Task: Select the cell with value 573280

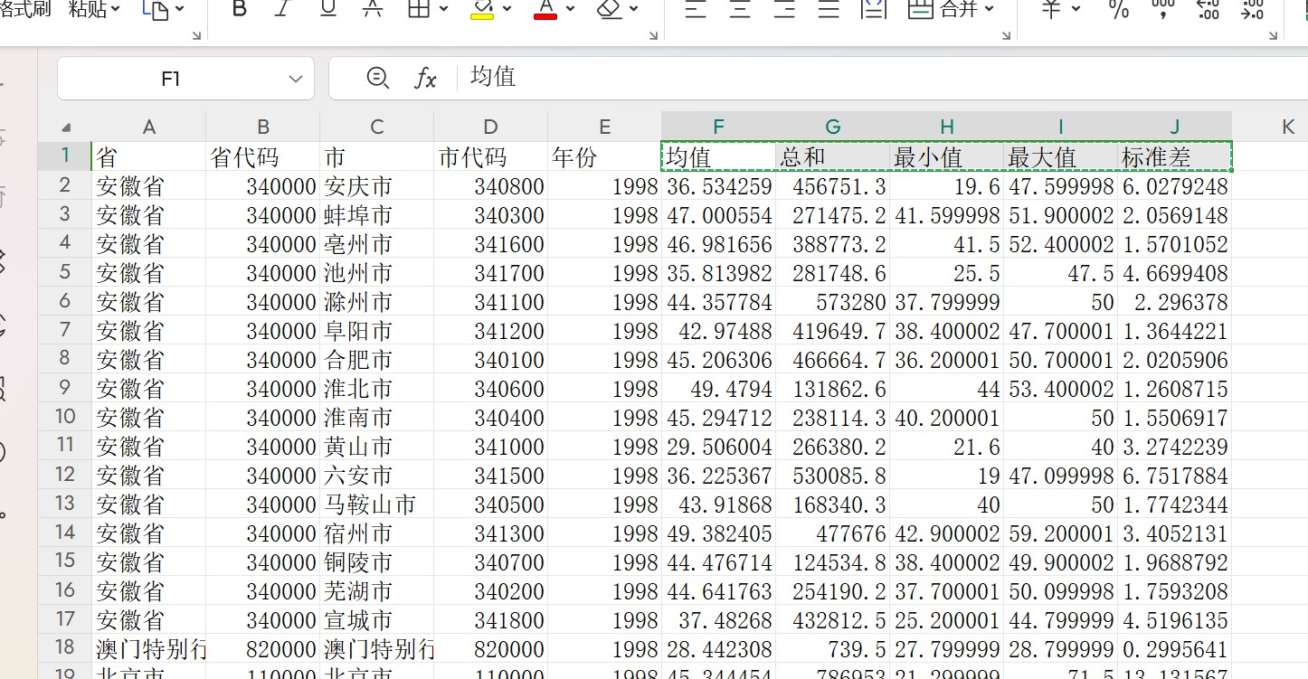Action: (x=832, y=301)
